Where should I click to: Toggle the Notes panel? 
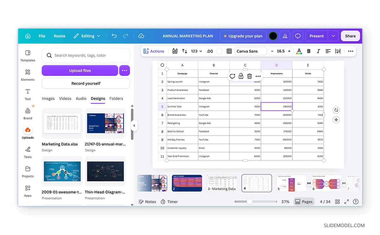point(147,202)
